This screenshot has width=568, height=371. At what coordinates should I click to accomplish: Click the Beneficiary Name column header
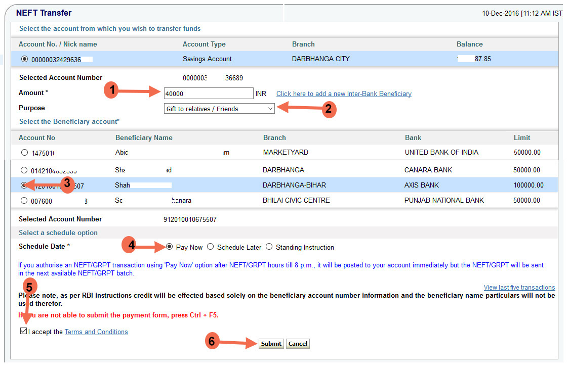[x=145, y=137]
